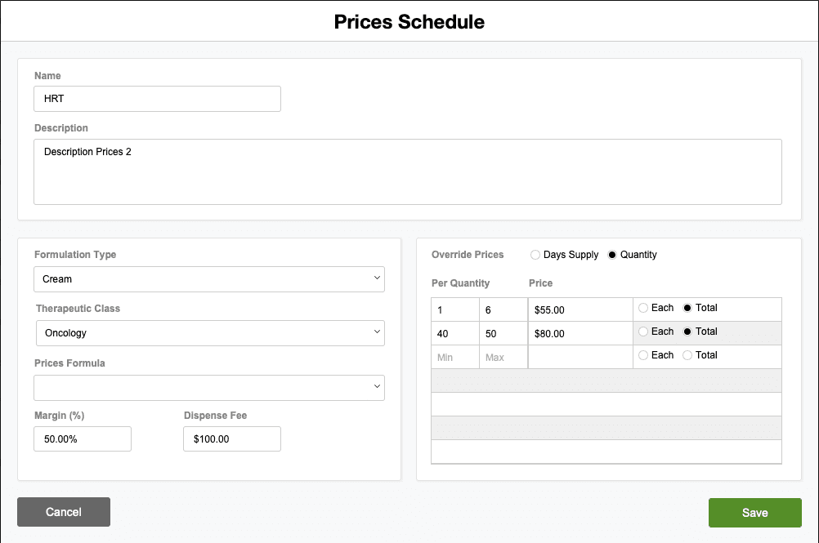819x543 pixels.
Task: Click the empty Max quantity field
Action: click(x=503, y=358)
